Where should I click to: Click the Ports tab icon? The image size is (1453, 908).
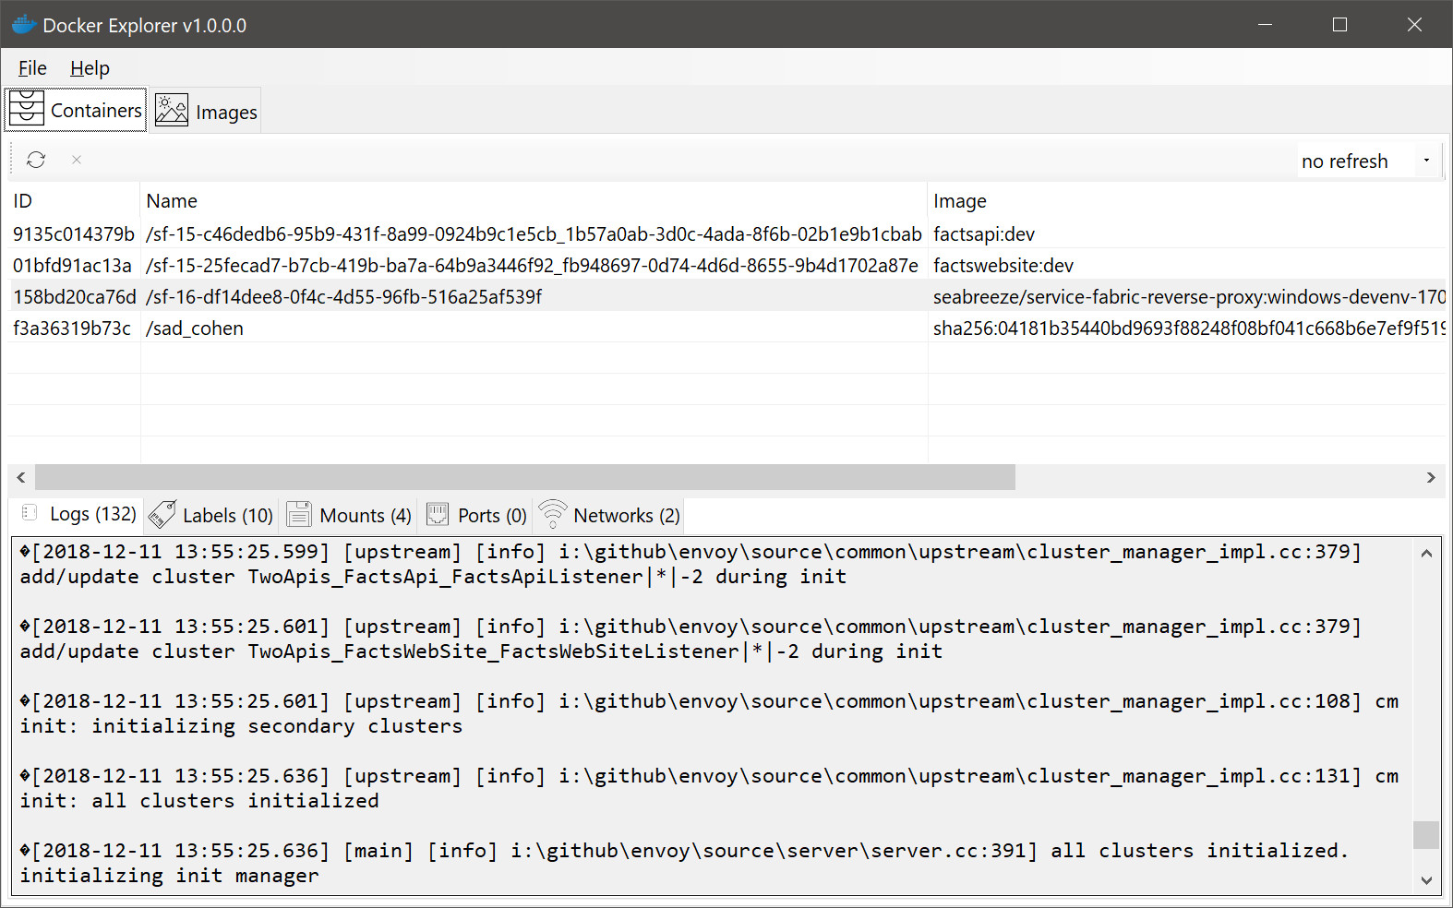coord(438,515)
